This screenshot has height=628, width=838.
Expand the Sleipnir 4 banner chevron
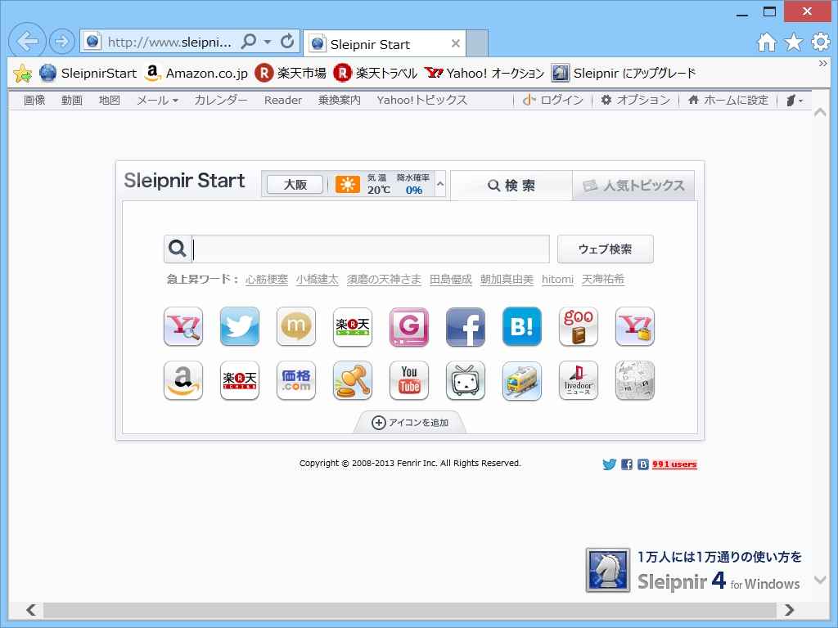(818, 582)
